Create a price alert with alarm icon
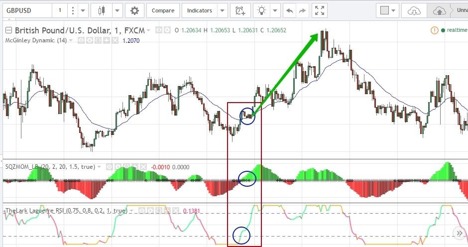Image resolution: width=468 pixels, height=247 pixels. tap(240, 11)
